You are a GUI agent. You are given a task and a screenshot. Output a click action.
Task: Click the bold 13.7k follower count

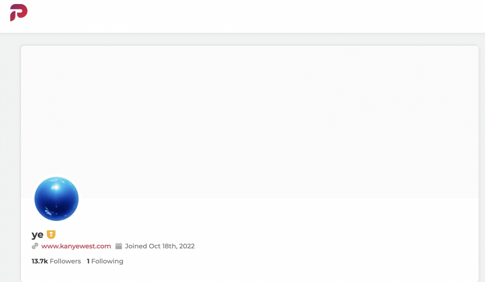[40, 261]
